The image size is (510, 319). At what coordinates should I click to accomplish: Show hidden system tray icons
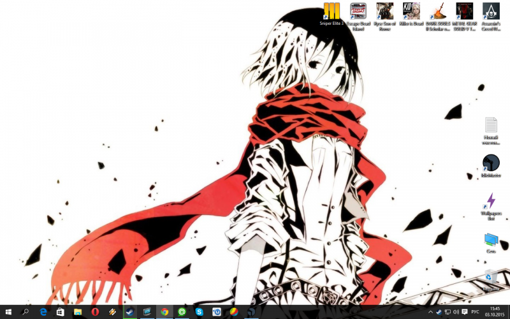pos(430,312)
